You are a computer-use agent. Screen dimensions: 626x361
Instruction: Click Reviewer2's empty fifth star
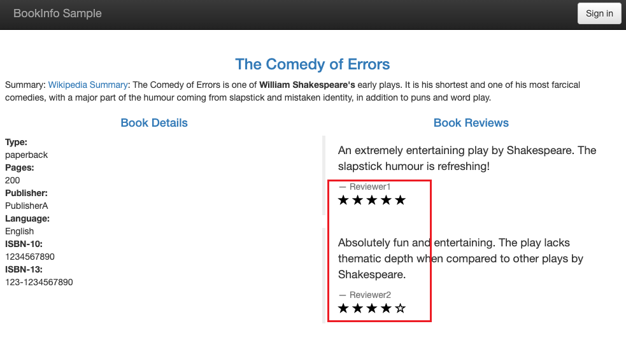(400, 308)
